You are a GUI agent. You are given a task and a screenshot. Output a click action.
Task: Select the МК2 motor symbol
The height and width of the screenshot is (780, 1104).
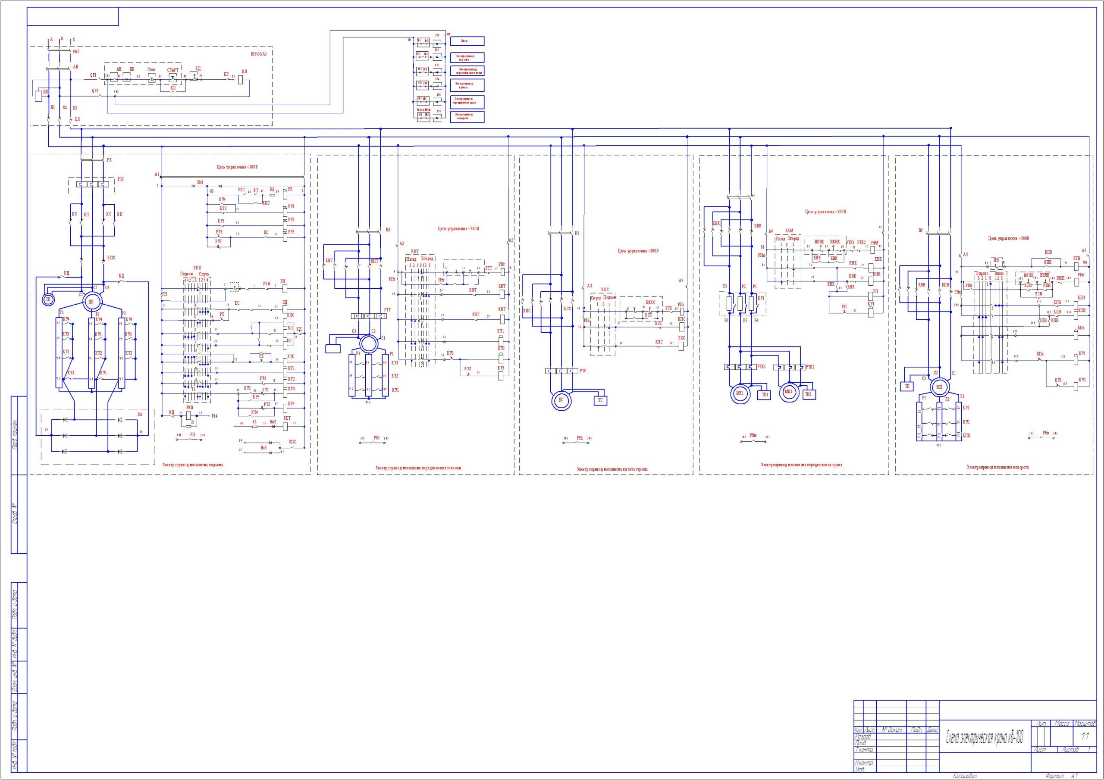pos(789,392)
